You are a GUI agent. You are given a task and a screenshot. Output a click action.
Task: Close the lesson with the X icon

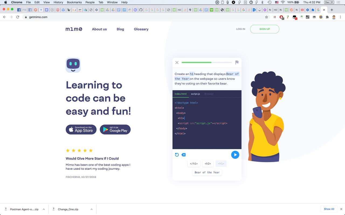(x=177, y=63)
